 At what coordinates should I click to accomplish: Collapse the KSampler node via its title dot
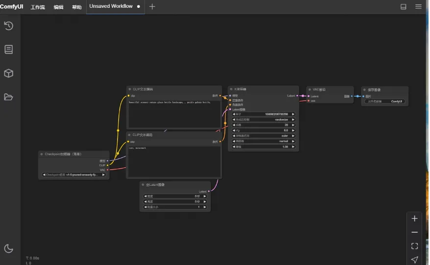pyautogui.click(x=231, y=89)
